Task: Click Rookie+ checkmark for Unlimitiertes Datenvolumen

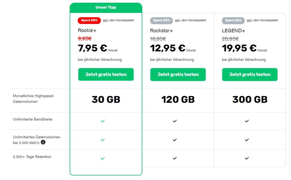Action: point(103,140)
